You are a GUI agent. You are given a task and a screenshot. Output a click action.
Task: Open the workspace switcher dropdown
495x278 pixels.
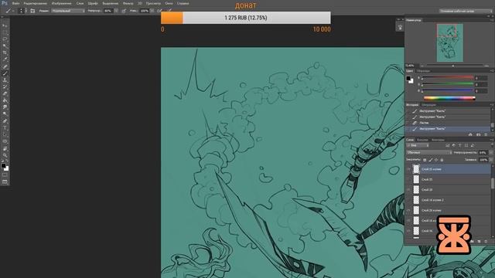click(x=466, y=11)
